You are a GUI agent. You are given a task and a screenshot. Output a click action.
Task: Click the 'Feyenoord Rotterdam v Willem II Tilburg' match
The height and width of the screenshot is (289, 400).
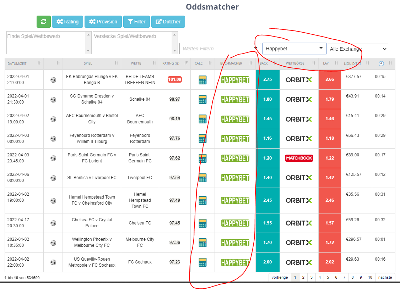(x=92, y=139)
